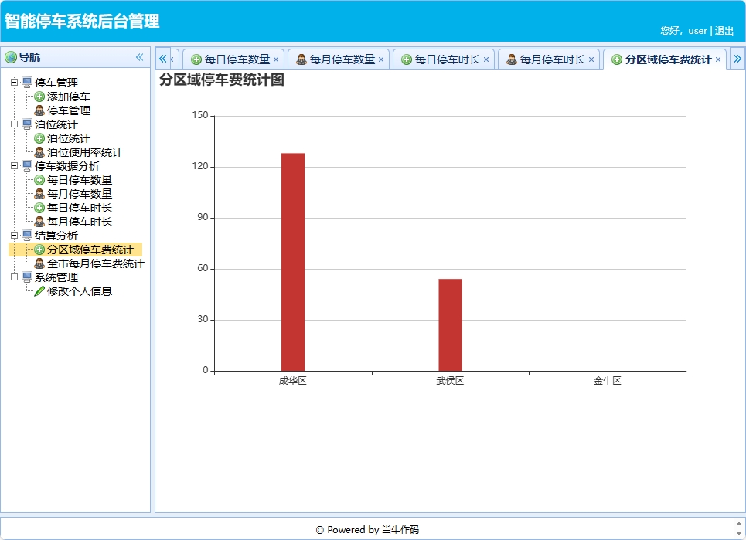Image resolution: width=746 pixels, height=540 pixels.
Task: Click the person icon beside 全市每月停车费统计
Action: pyautogui.click(x=39, y=263)
